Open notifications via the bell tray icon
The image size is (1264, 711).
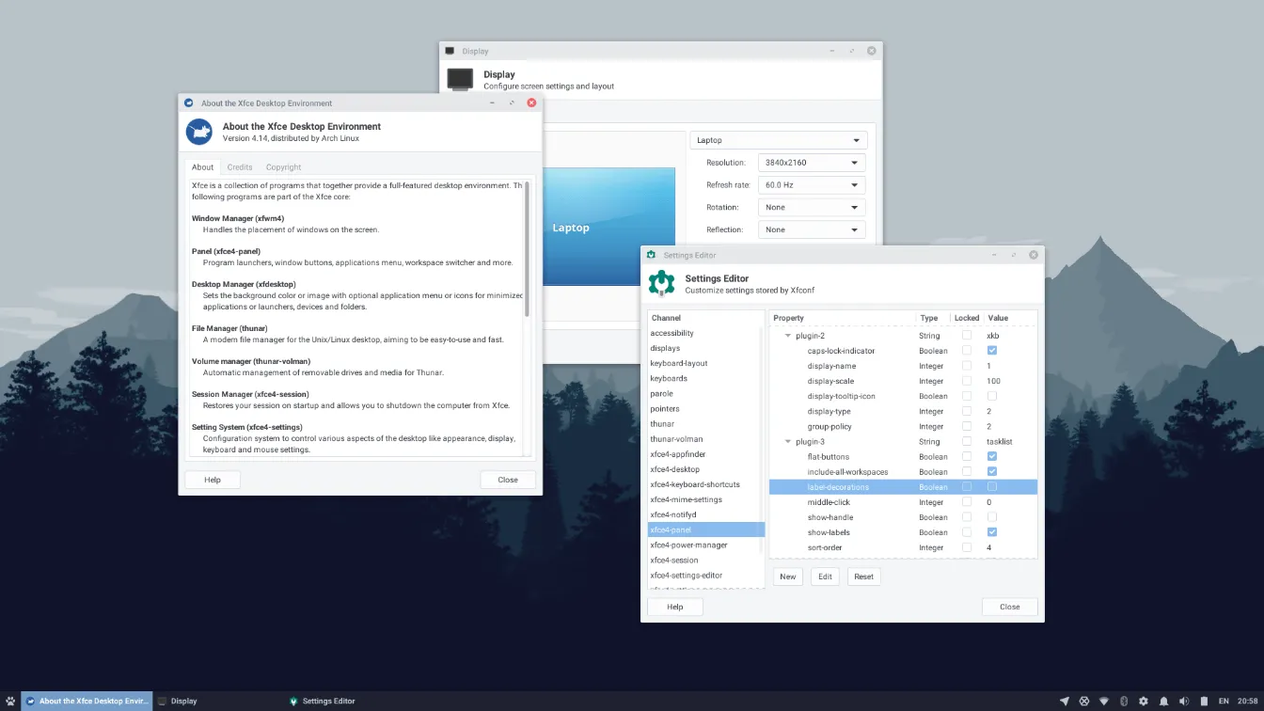pos(1164,701)
